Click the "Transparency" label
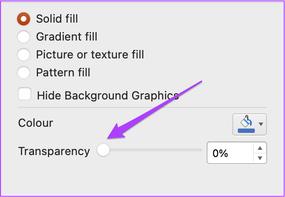Viewport: 285px width, 197px height. [x=54, y=151]
